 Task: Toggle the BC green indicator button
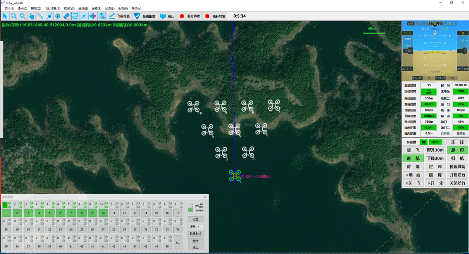coord(423,142)
